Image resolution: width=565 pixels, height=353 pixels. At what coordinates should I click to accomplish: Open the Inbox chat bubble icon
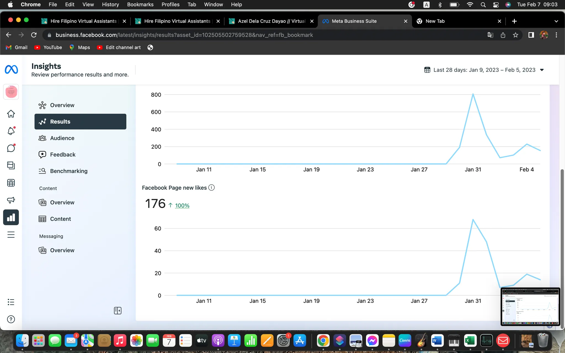pos(11,148)
